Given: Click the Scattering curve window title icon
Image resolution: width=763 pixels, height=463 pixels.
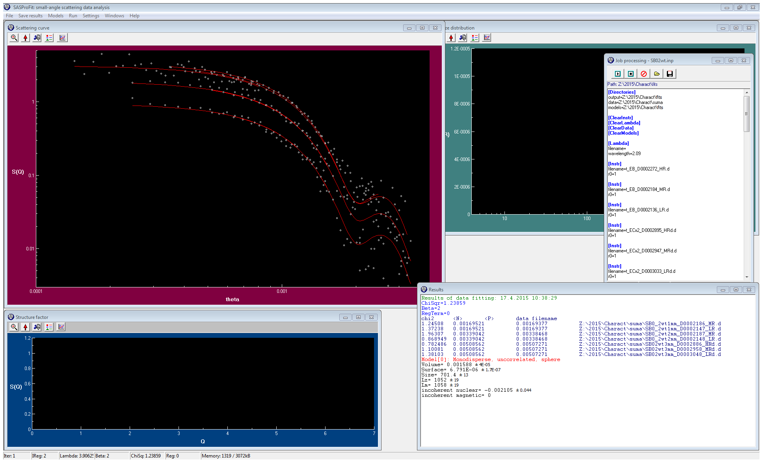Looking at the screenshot, I should tap(11, 28).
